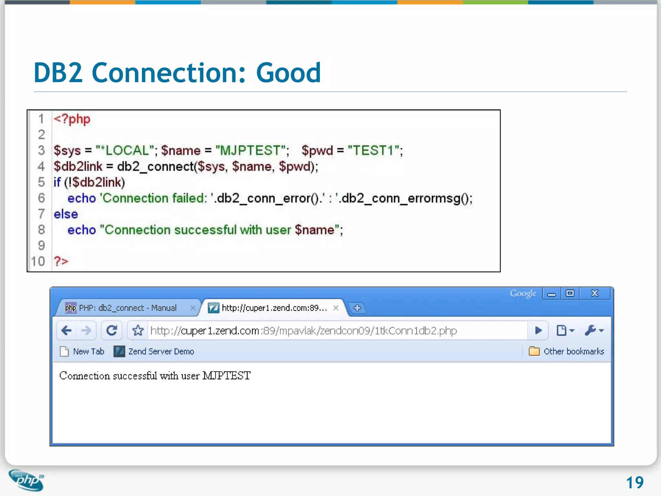Click the address bar URL field

point(337,330)
